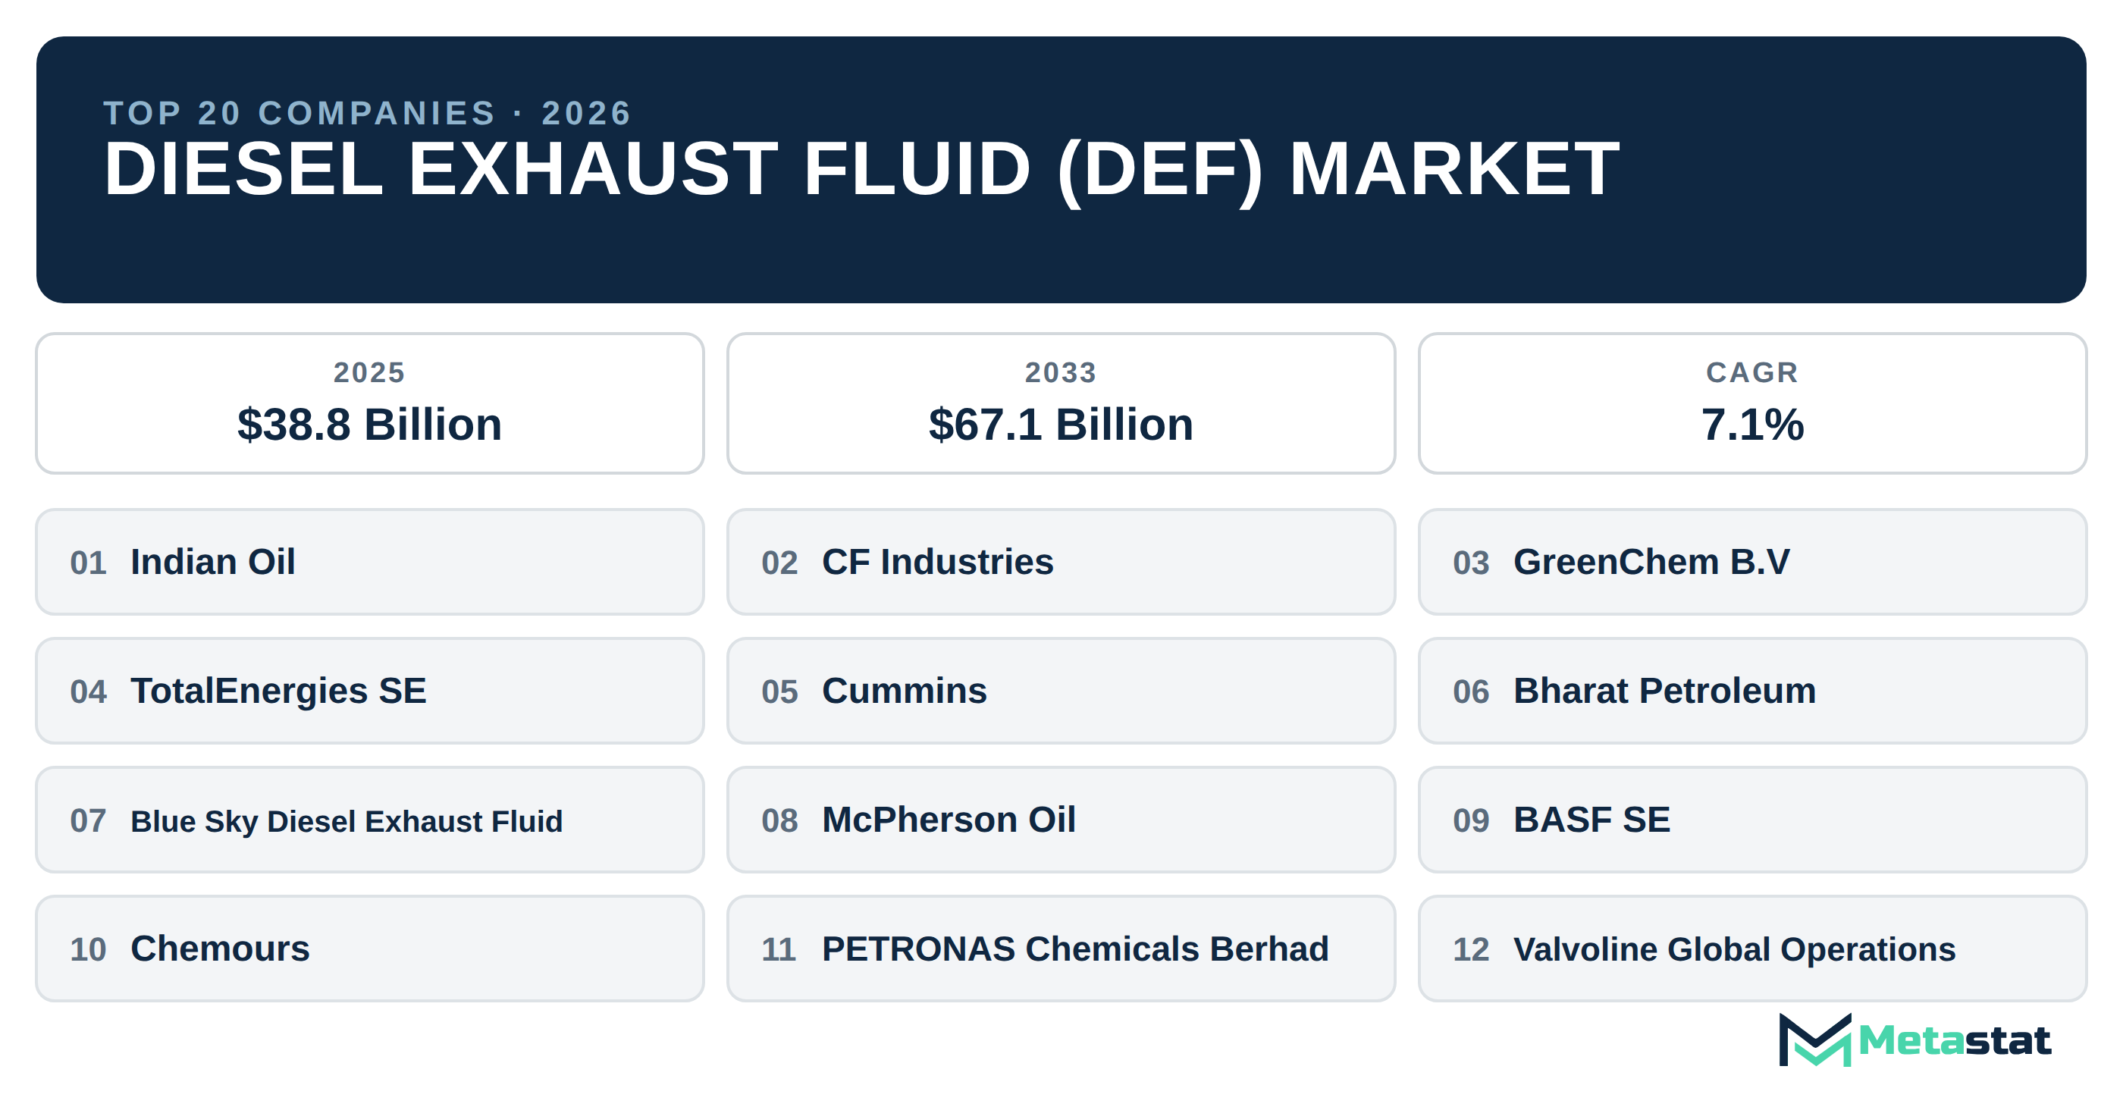Click the 2025 $38.8 Billion stat
The image size is (2123, 1107).
[370, 404]
